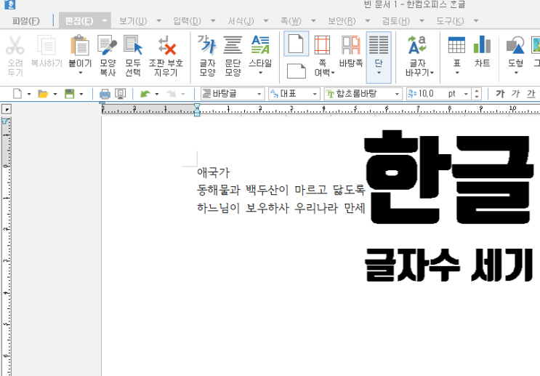Toggle Italic (가) formatting
The width and height of the screenshot is (540, 376).
[x=515, y=94]
